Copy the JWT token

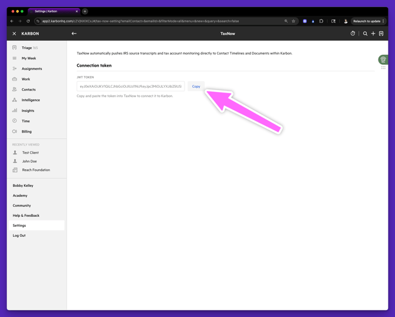click(196, 87)
